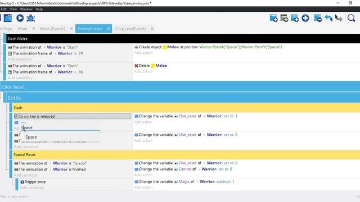The width and height of the screenshot is (360, 202).
Task: Select the Special Reset comment
Action: coord(186,155)
